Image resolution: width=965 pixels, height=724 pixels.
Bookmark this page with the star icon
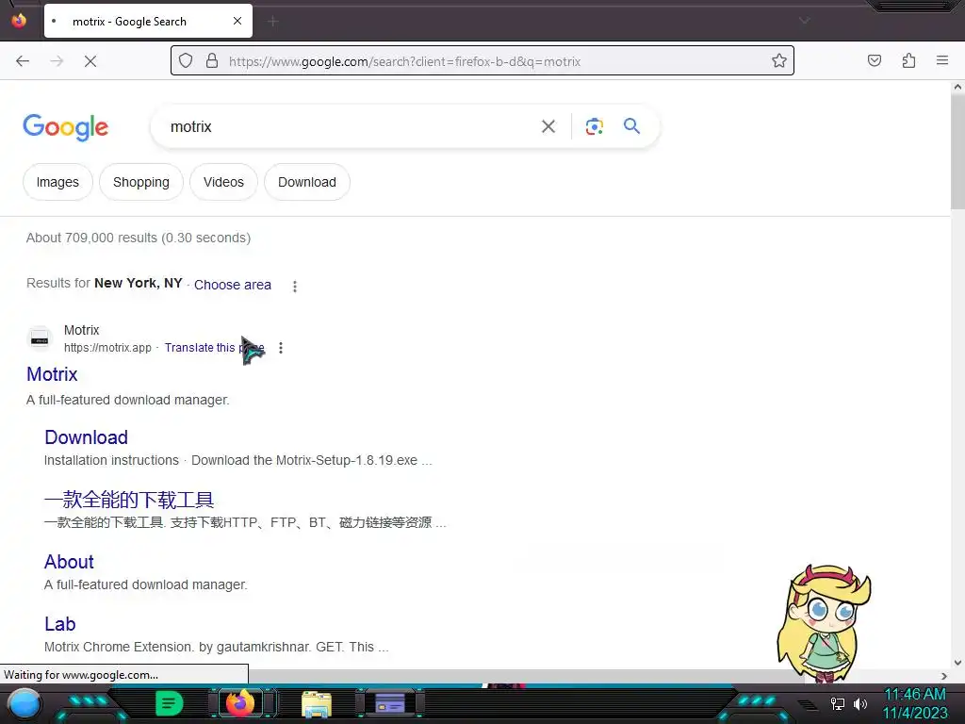pyautogui.click(x=779, y=61)
